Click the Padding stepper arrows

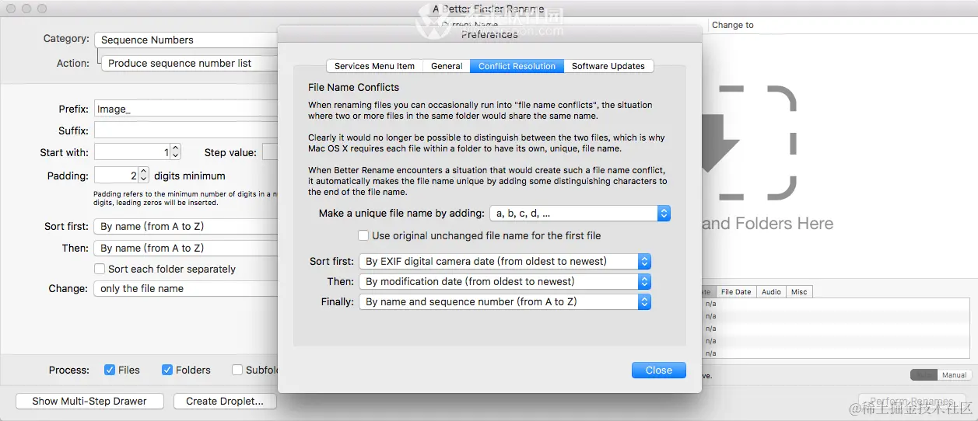[x=144, y=176]
